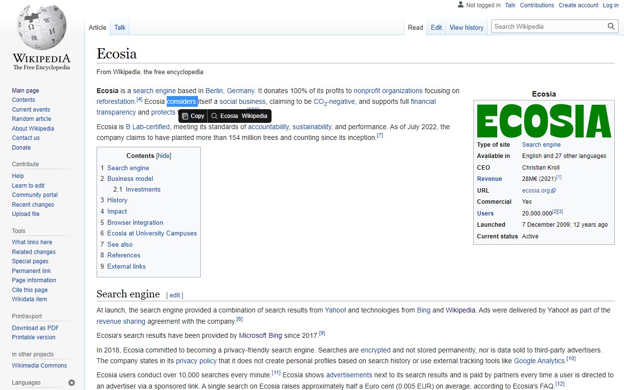
Task: Click the languages settings gear icon
Action: pyautogui.click(x=72, y=383)
